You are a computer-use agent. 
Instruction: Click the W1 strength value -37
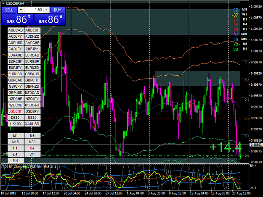pyautogui.click(x=235, y=15)
